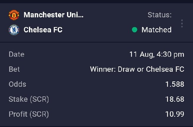Click the Stake (SCR) label
Image resolution: width=193 pixels, height=127 pixels.
coord(29,99)
